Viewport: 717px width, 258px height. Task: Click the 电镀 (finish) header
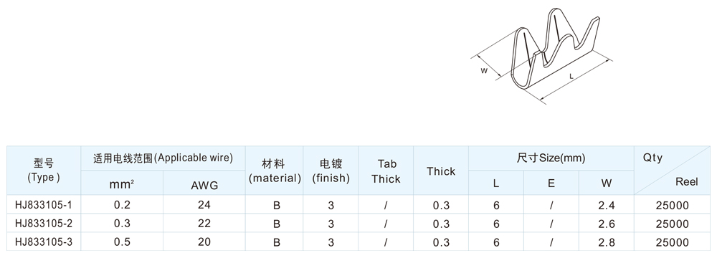(331, 171)
